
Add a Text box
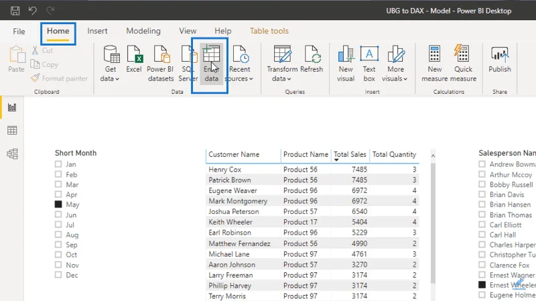point(369,64)
